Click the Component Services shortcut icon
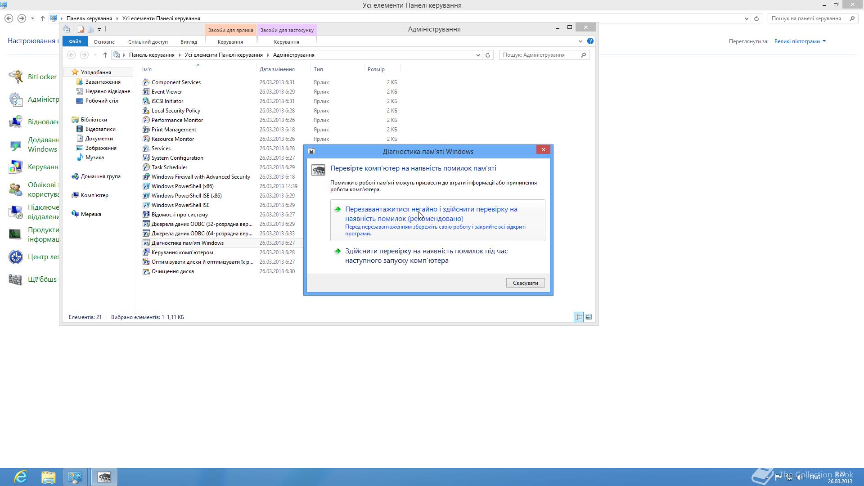Image resolution: width=864 pixels, height=486 pixels. click(146, 82)
